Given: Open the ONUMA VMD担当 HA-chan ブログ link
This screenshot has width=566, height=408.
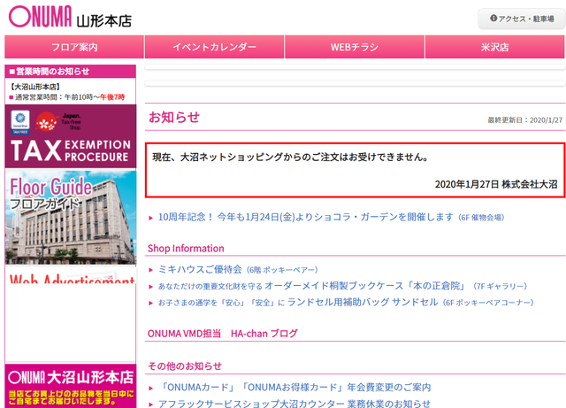Looking at the screenshot, I should [223, 333].
